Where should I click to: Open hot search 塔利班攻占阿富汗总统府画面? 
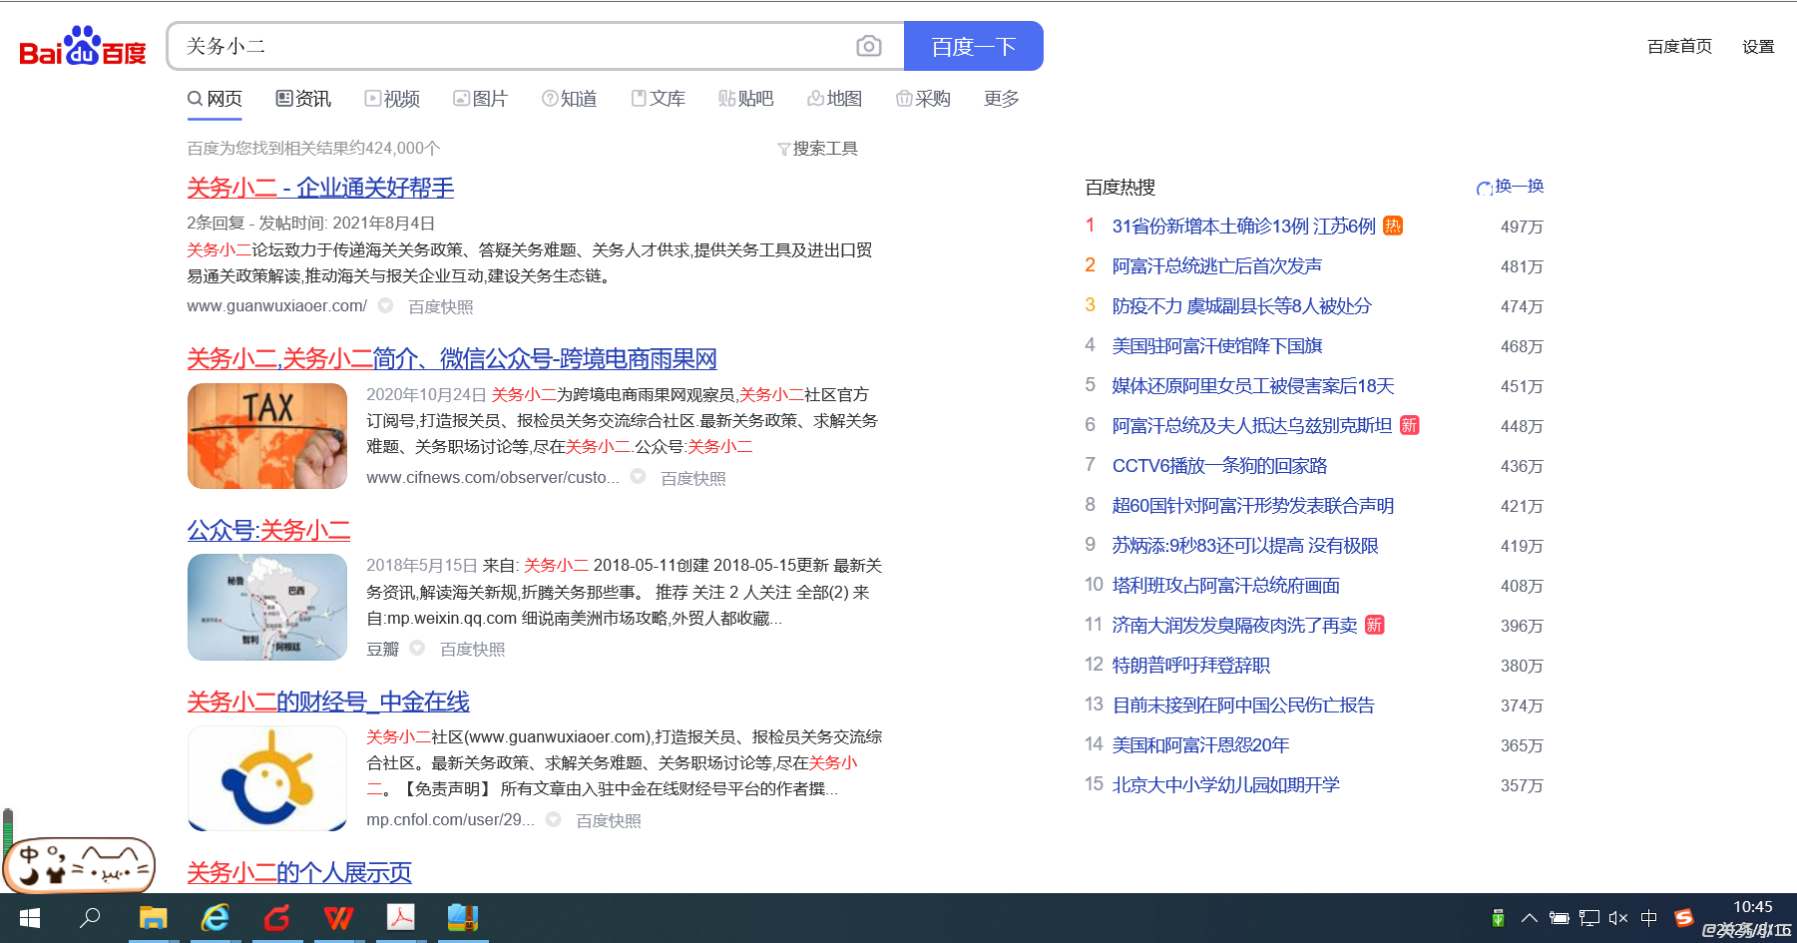pyautogui.click(x=1225, y=586)
